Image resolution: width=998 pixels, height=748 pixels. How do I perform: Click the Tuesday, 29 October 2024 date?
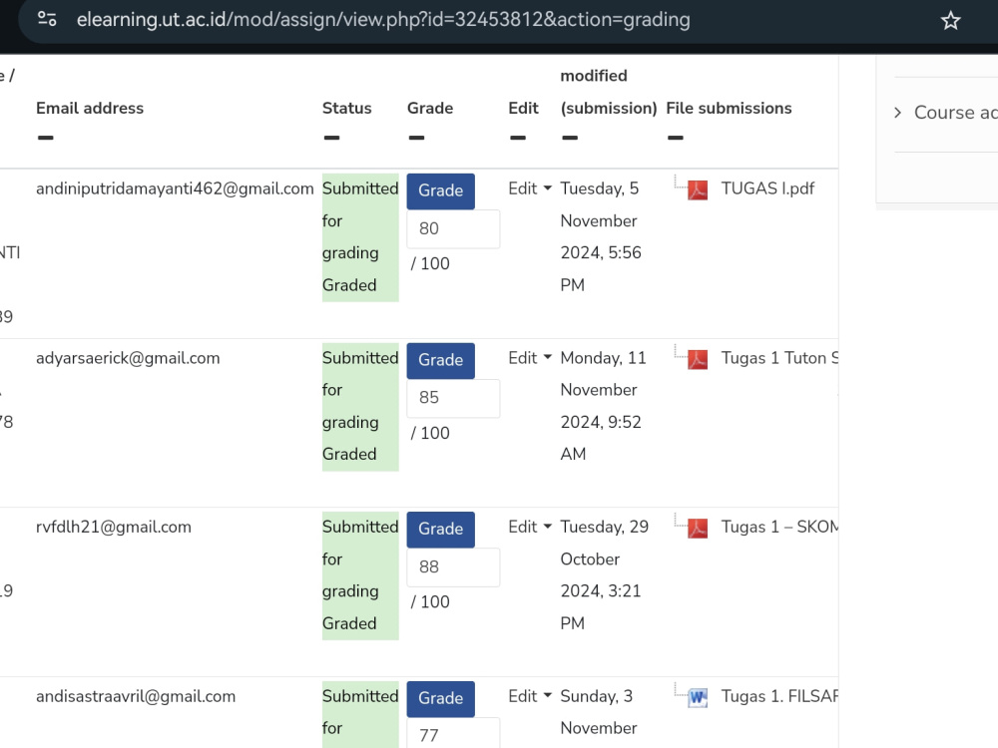(x=605, y=575)
